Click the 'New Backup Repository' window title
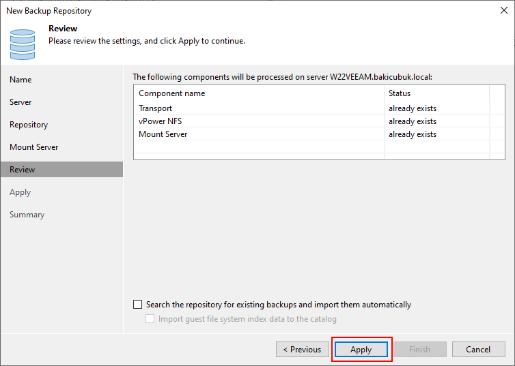Image resolution: width=515 pixels, height=366 pixels. pyautogui.click(x=49, y=11)
